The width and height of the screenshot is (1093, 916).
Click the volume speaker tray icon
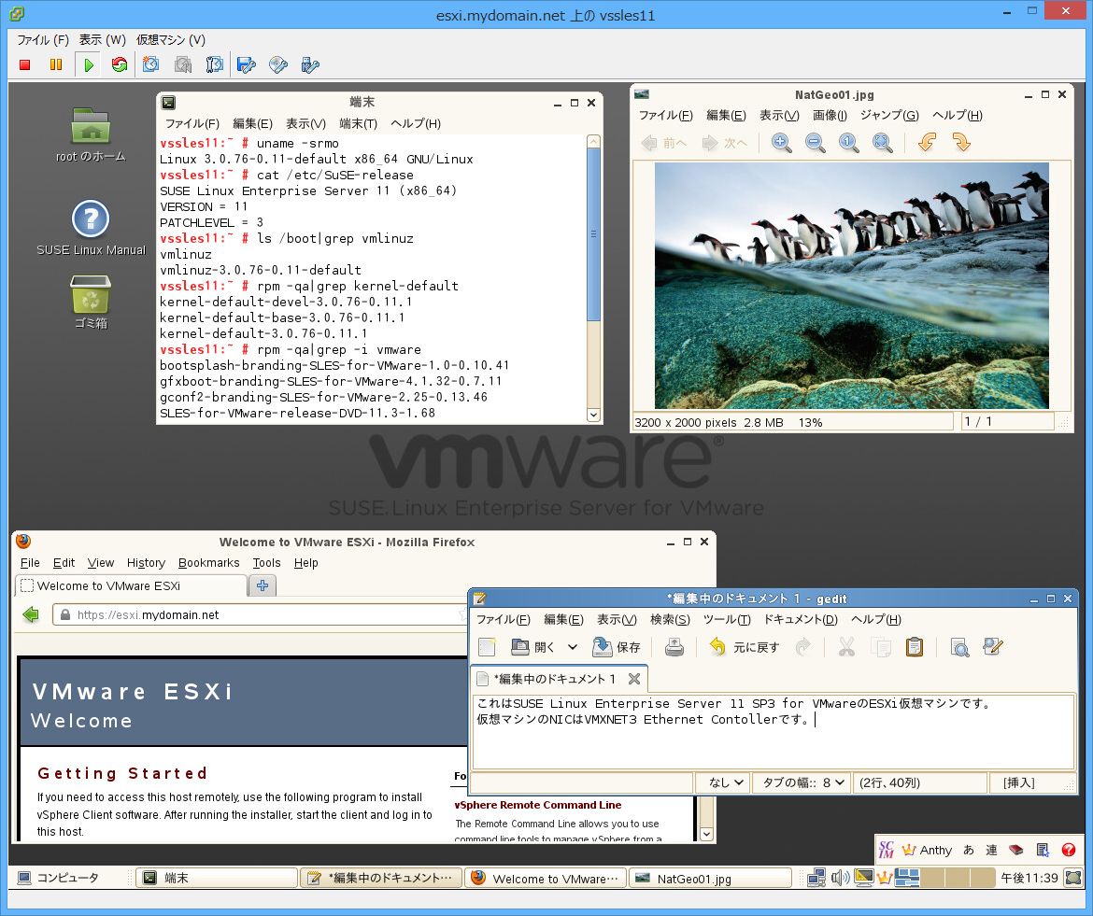tap(840, 878)
